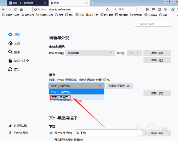
Task: Open a new tab with plus button
Action: pyautogui.click(x=93, y=3)
